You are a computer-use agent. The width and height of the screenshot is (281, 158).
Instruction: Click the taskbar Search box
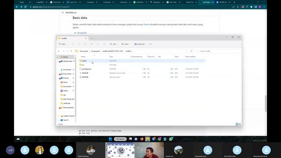pos(120,139)
